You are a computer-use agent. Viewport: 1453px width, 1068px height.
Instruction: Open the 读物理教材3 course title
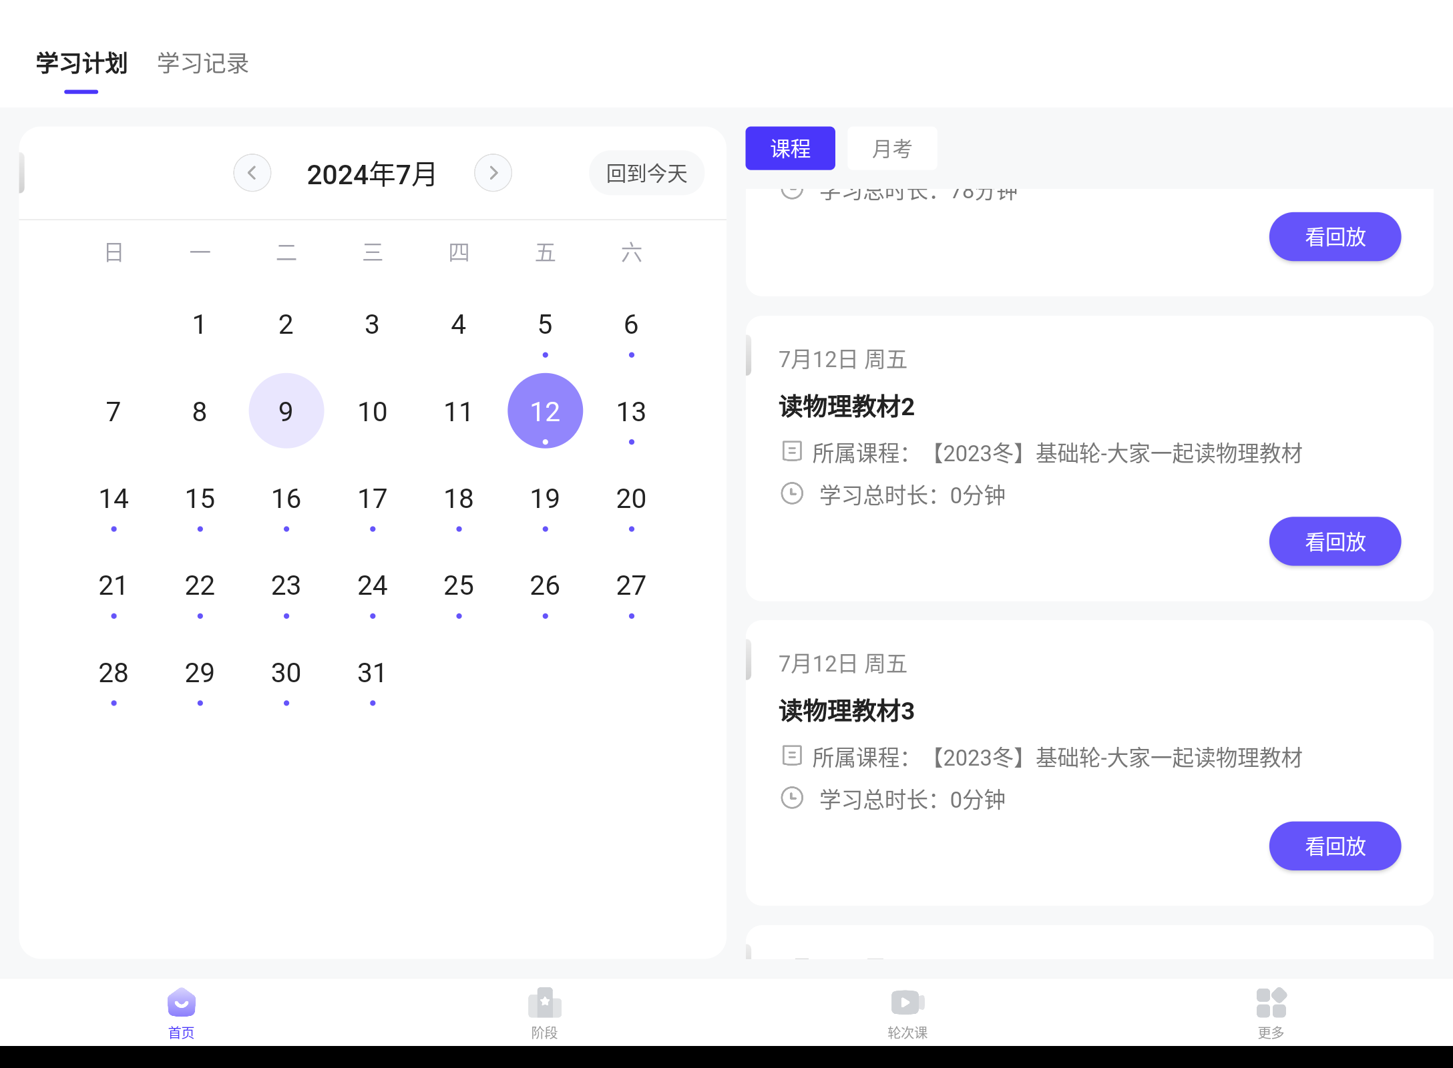pos(846,711)
